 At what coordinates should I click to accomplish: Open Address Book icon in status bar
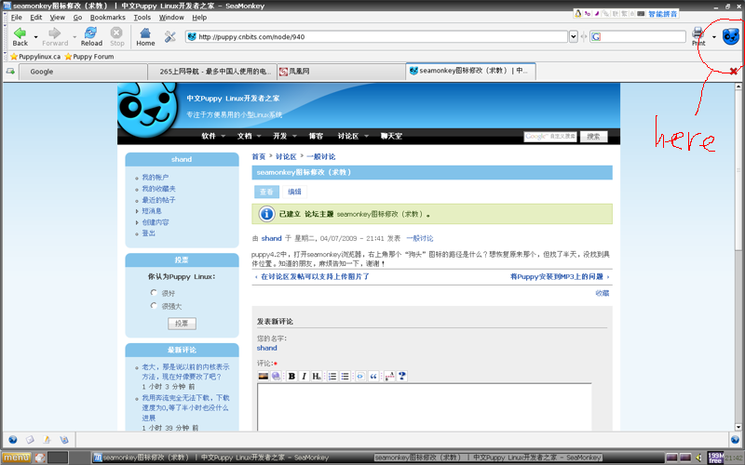[x=64, y=440]
